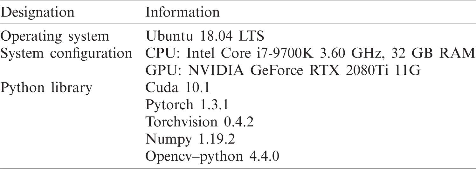Click the Designation column header

[x=38, y=13]
